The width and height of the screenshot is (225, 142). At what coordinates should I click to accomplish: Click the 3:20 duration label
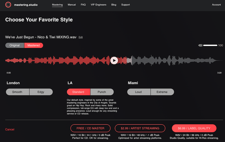(219, 73)
